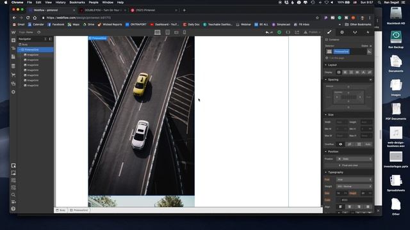Image resolution: width=410 pixels, height=230 pixels.
Task: Open the Pinterest Chrome tab
Action: (x=154, y=10)
